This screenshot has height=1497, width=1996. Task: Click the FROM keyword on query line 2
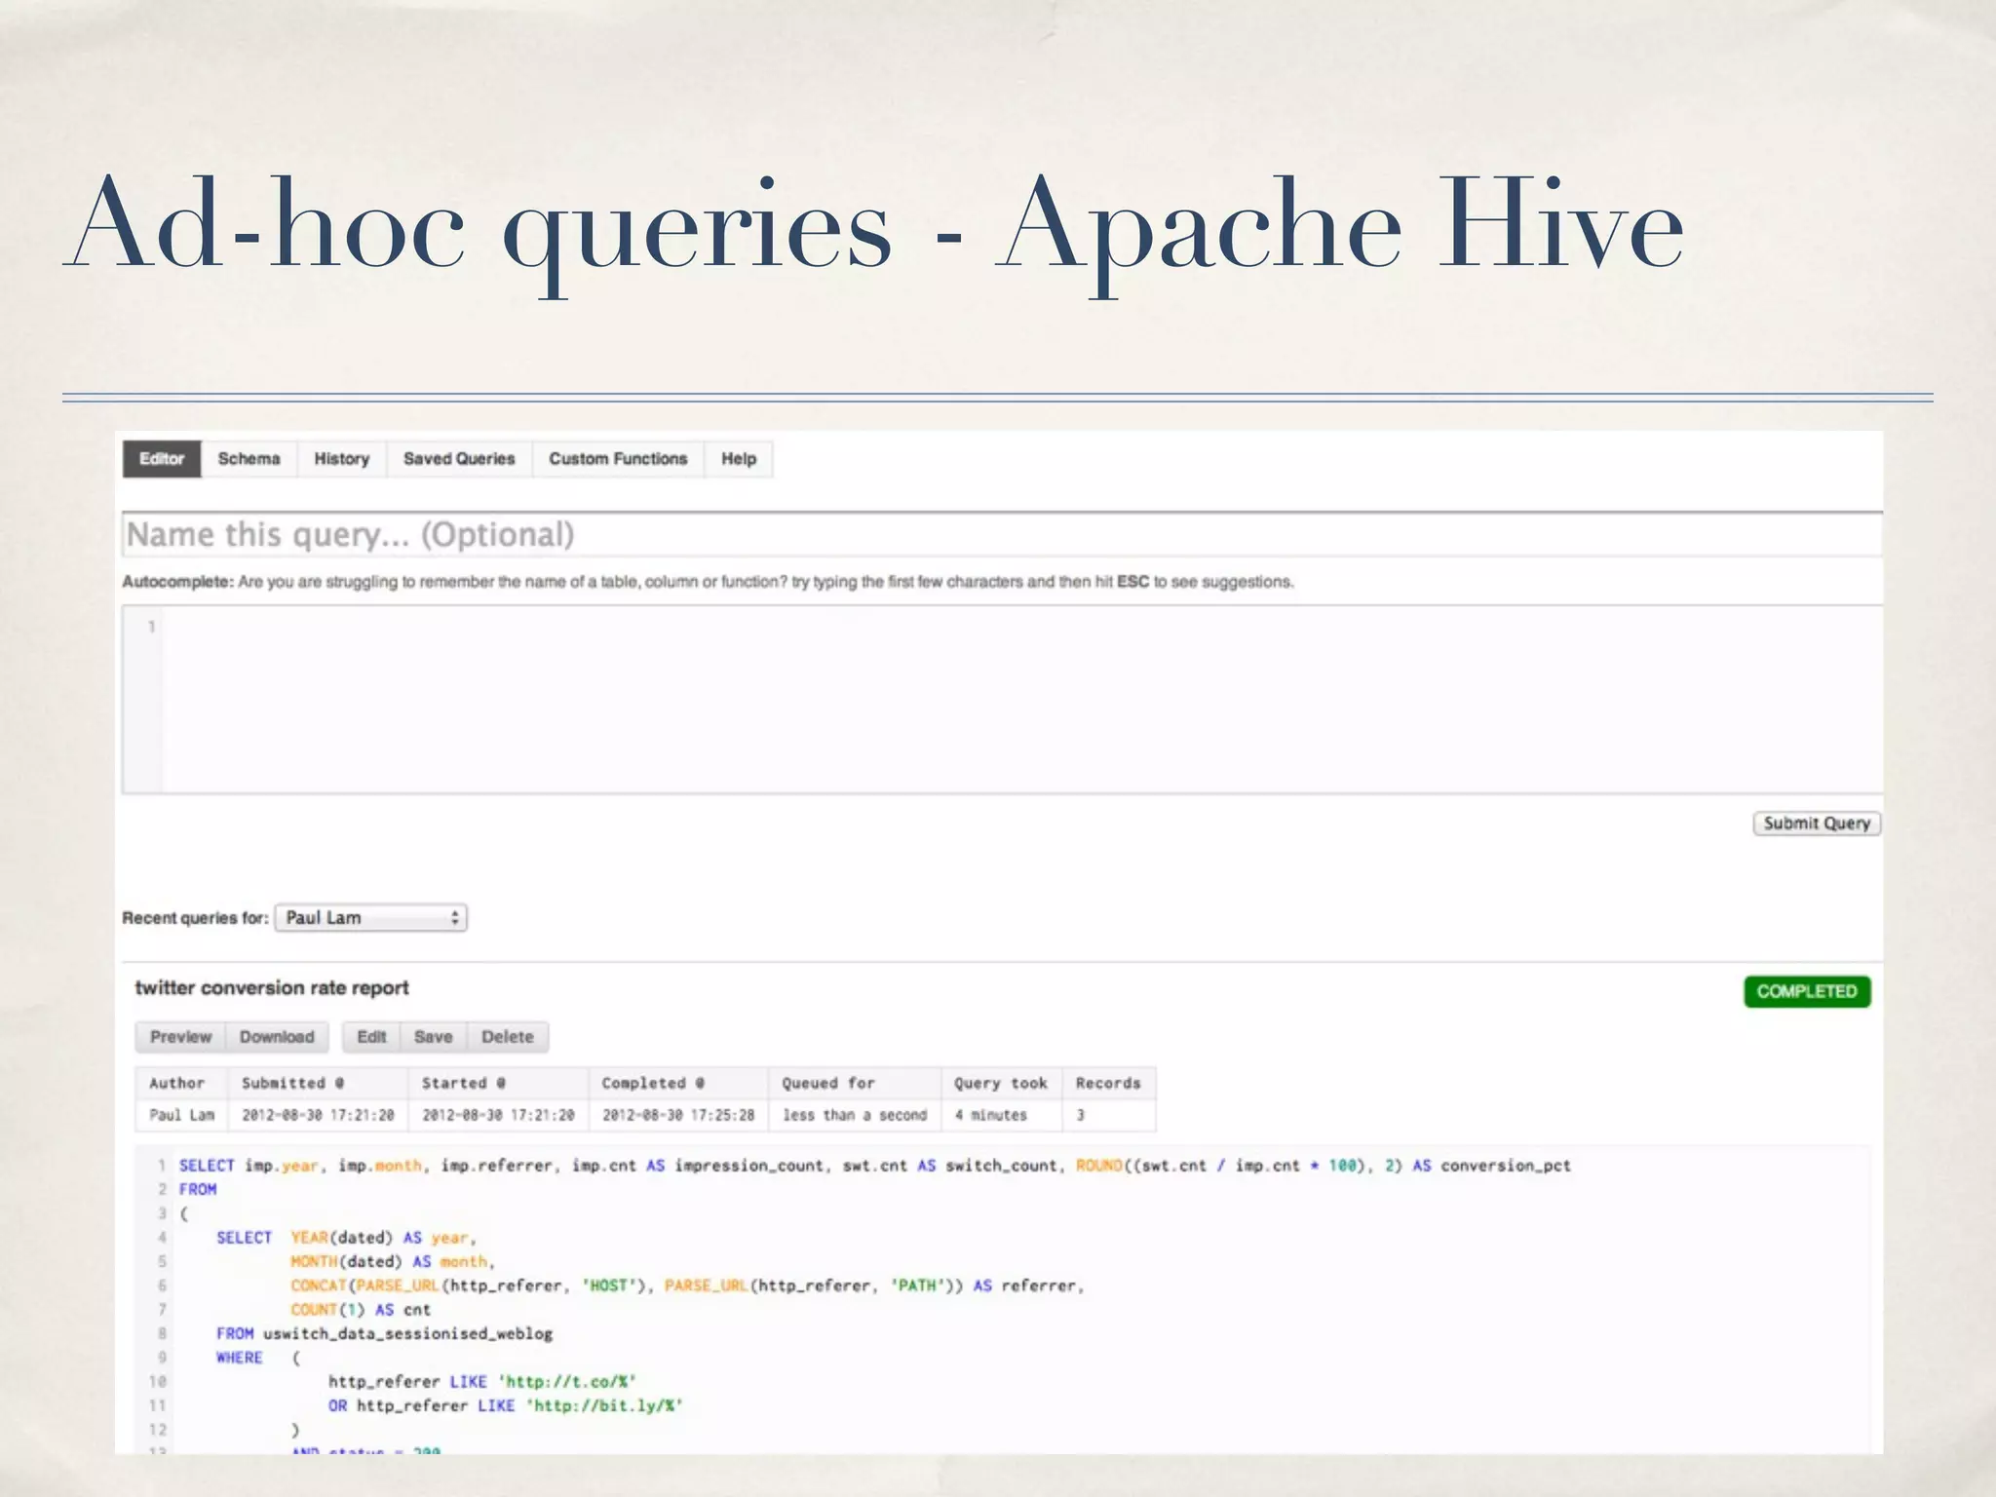tap(198, 1190)
